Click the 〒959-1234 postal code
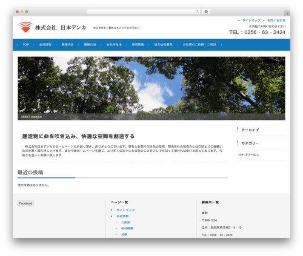This screenshot has width=303, height=256. pyautogui.click(x=209, y=220)
